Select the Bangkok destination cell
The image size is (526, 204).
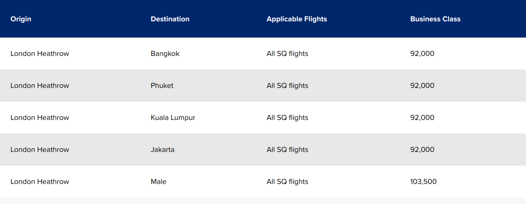pyautogui.click(x=165, y=54)
